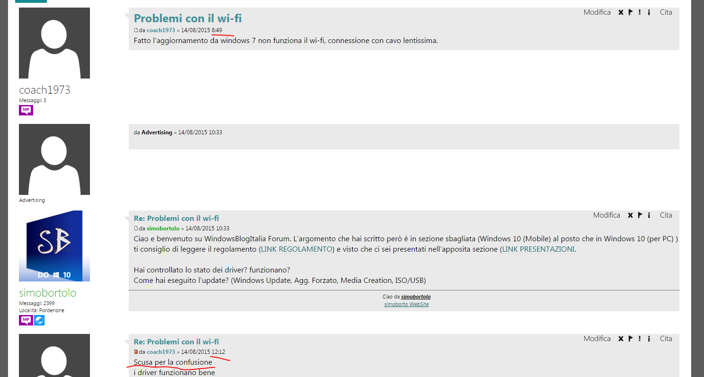
Task: Open simobortolo's green profile name under avatar
Action: click(48, 293)
